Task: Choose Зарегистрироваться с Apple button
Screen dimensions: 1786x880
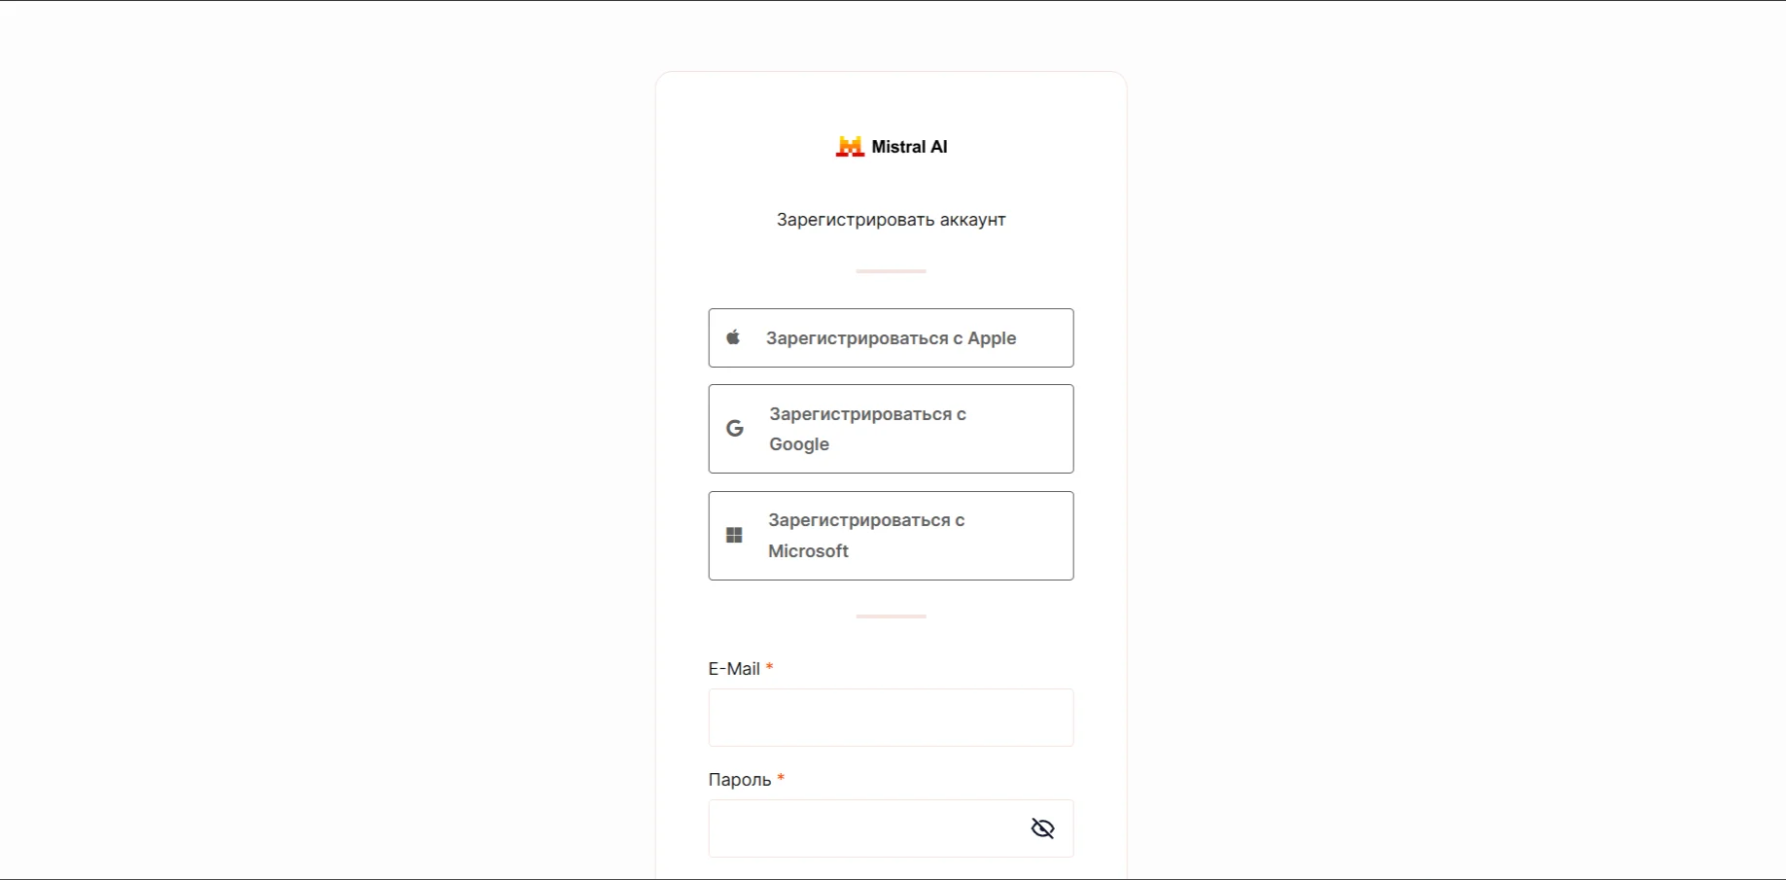Action: coord(891,337)
